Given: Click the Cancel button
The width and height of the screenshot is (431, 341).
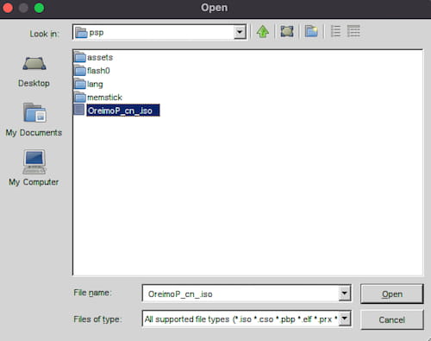Looking at the screenshot, I should 392,319.
